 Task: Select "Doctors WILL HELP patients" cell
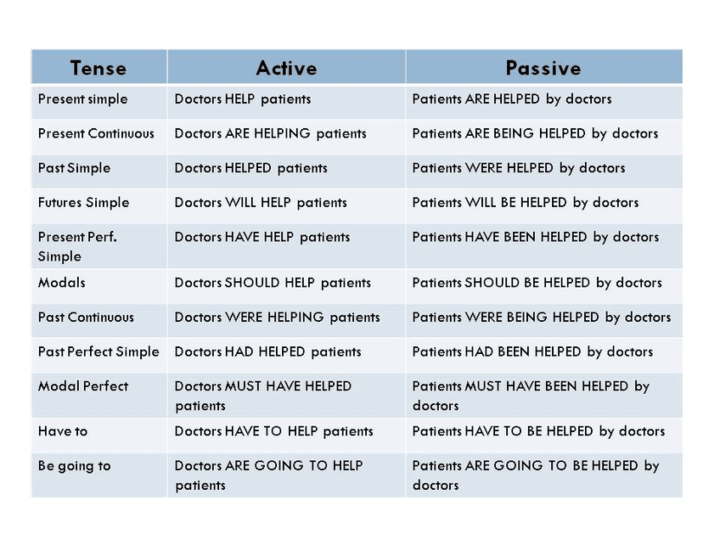click(261, 203)
